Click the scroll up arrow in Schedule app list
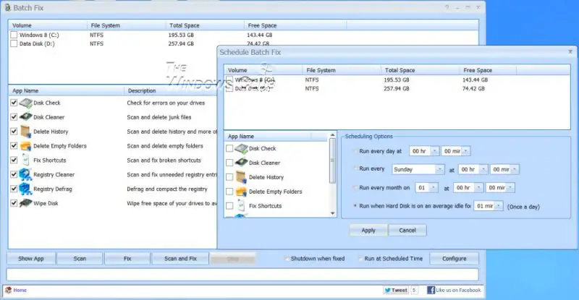The width and height of the screenshot is (579, 300). [x=332, y=135]
